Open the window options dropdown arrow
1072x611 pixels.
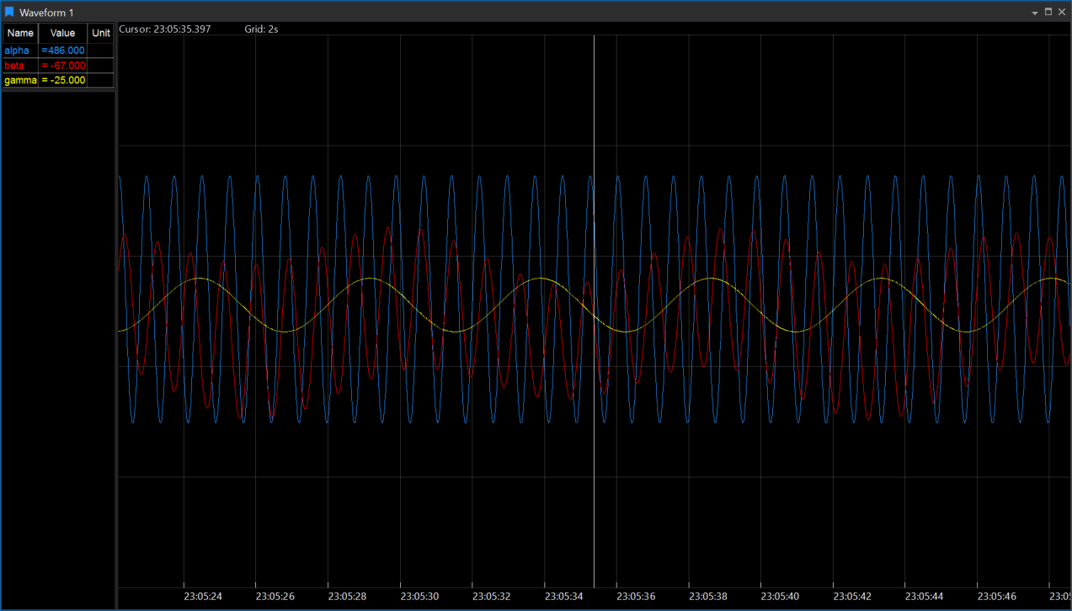pyautogui.click(x=1034, y=13)
